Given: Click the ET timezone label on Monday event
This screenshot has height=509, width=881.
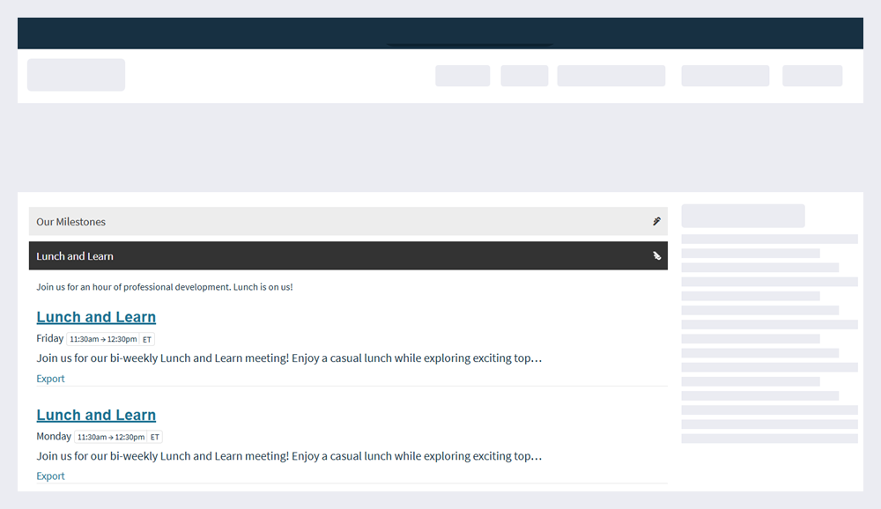Looking at the screenshot, I should (x=154, y=437).
